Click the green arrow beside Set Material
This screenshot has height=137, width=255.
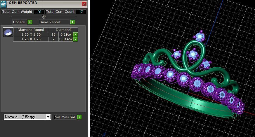(x=79, y=117)
